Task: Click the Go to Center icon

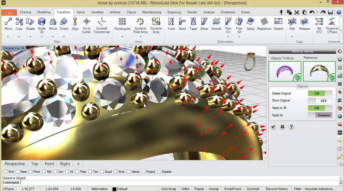Action: pos(86,22)
